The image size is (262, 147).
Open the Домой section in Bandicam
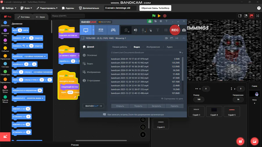88,47
